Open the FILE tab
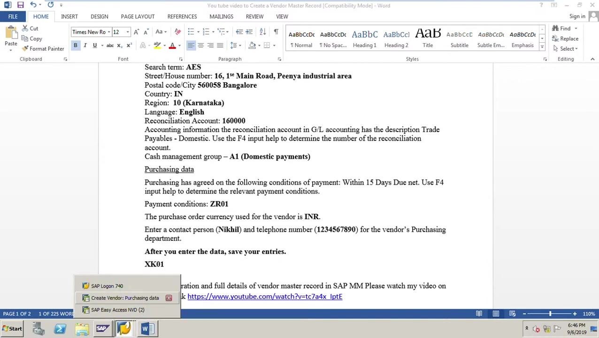 (x=13, y=16)
